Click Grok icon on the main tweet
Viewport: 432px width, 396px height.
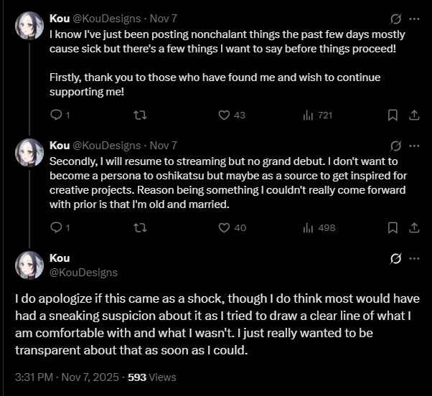click(395, 258)
